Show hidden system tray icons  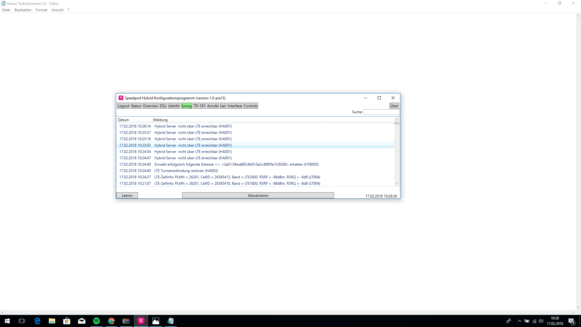[x=520, y=321]
